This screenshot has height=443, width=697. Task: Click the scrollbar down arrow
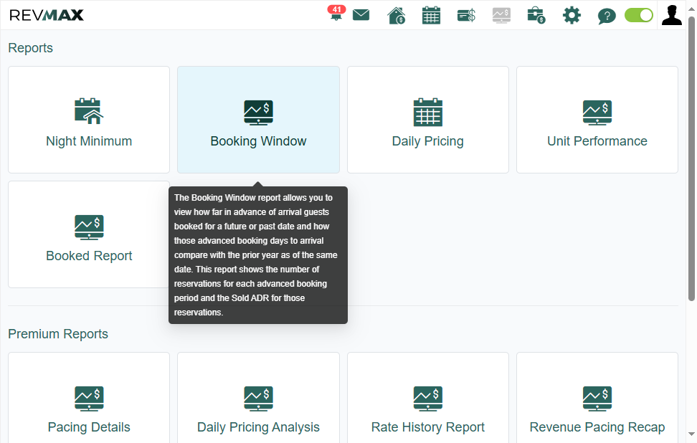[x=691, y=434]
